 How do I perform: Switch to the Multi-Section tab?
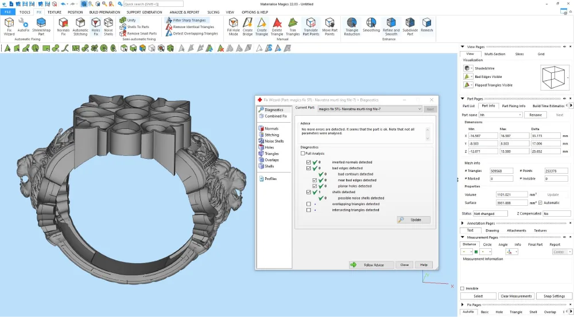(x=495, y=54)
